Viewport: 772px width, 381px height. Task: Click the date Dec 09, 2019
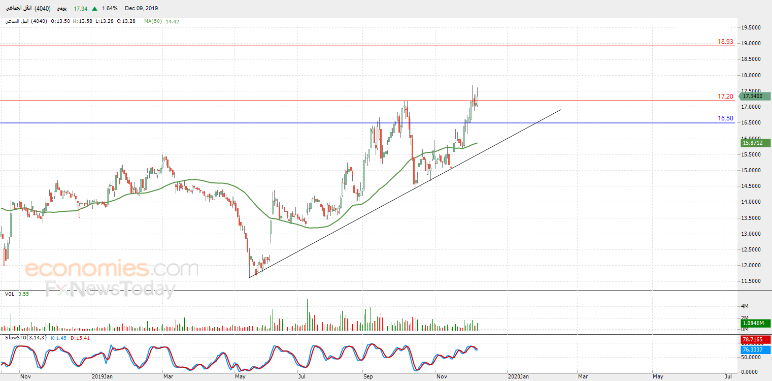coord(141,9)
